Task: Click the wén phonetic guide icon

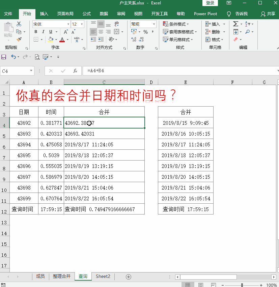Action: pyautogui.click(x=77, y=39)
